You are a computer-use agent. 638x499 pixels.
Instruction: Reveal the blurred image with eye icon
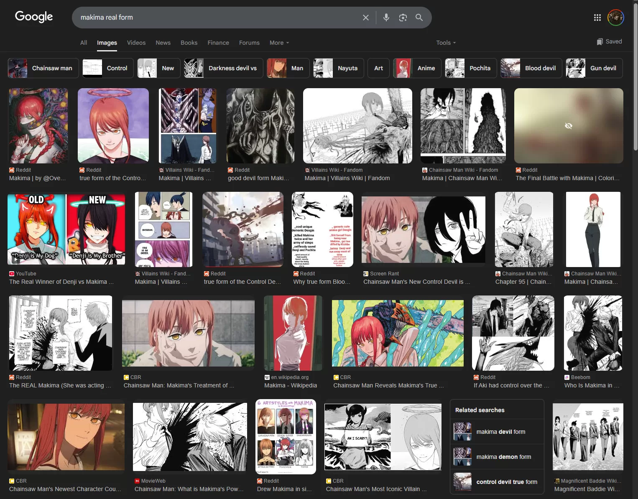568,126
